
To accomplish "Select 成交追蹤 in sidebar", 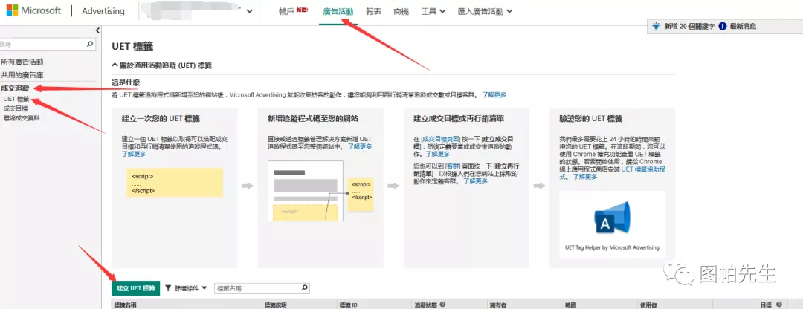I will (16, 88).
